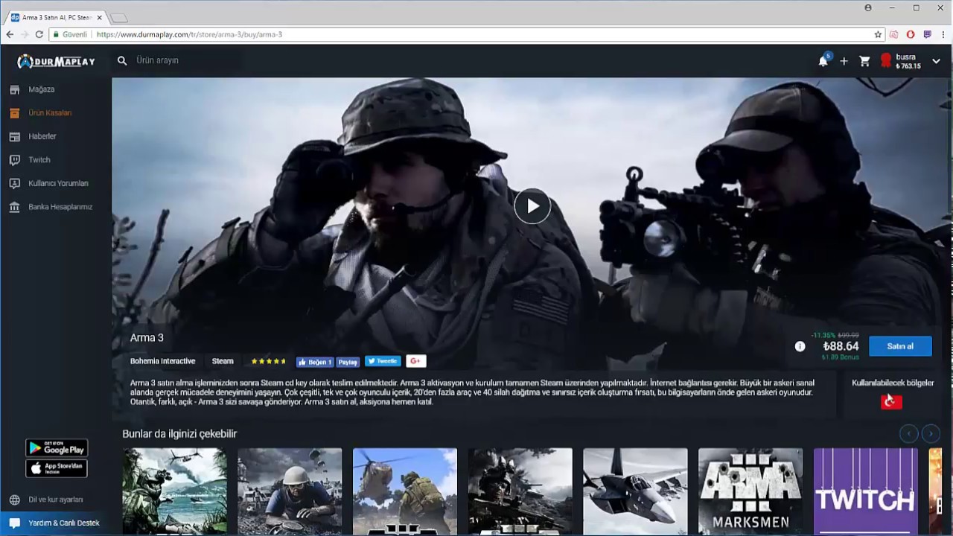The width and height of the screenshot is (953, 536).
Task: Open Dil ve kur ayarları settings
Action: 55,500
